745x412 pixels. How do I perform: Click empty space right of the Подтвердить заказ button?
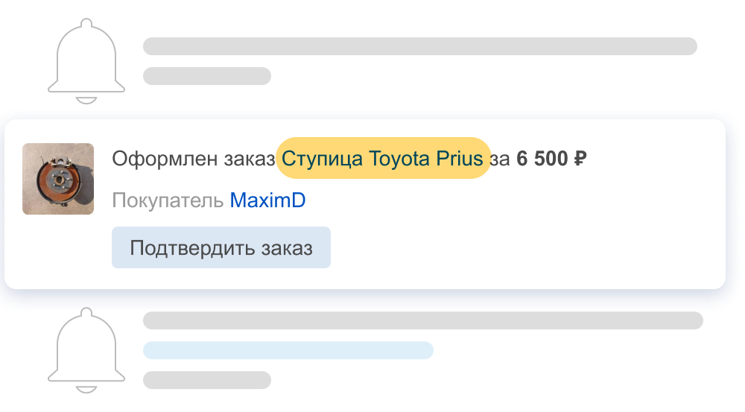pos(521,247)
